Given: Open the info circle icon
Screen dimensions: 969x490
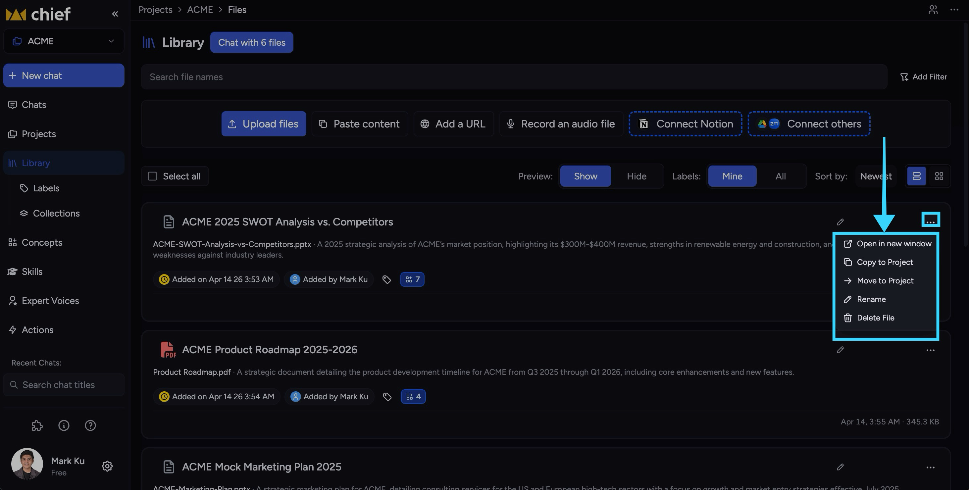Looking at the screenshot, I should (64, 426).
